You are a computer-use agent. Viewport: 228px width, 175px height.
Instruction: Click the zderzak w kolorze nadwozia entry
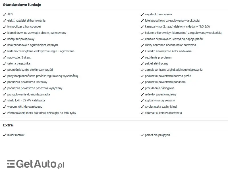pos(163,113)
